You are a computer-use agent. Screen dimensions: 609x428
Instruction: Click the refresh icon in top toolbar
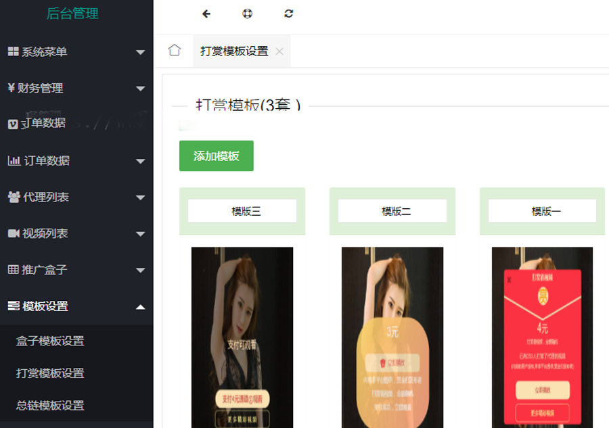(289, 14)
